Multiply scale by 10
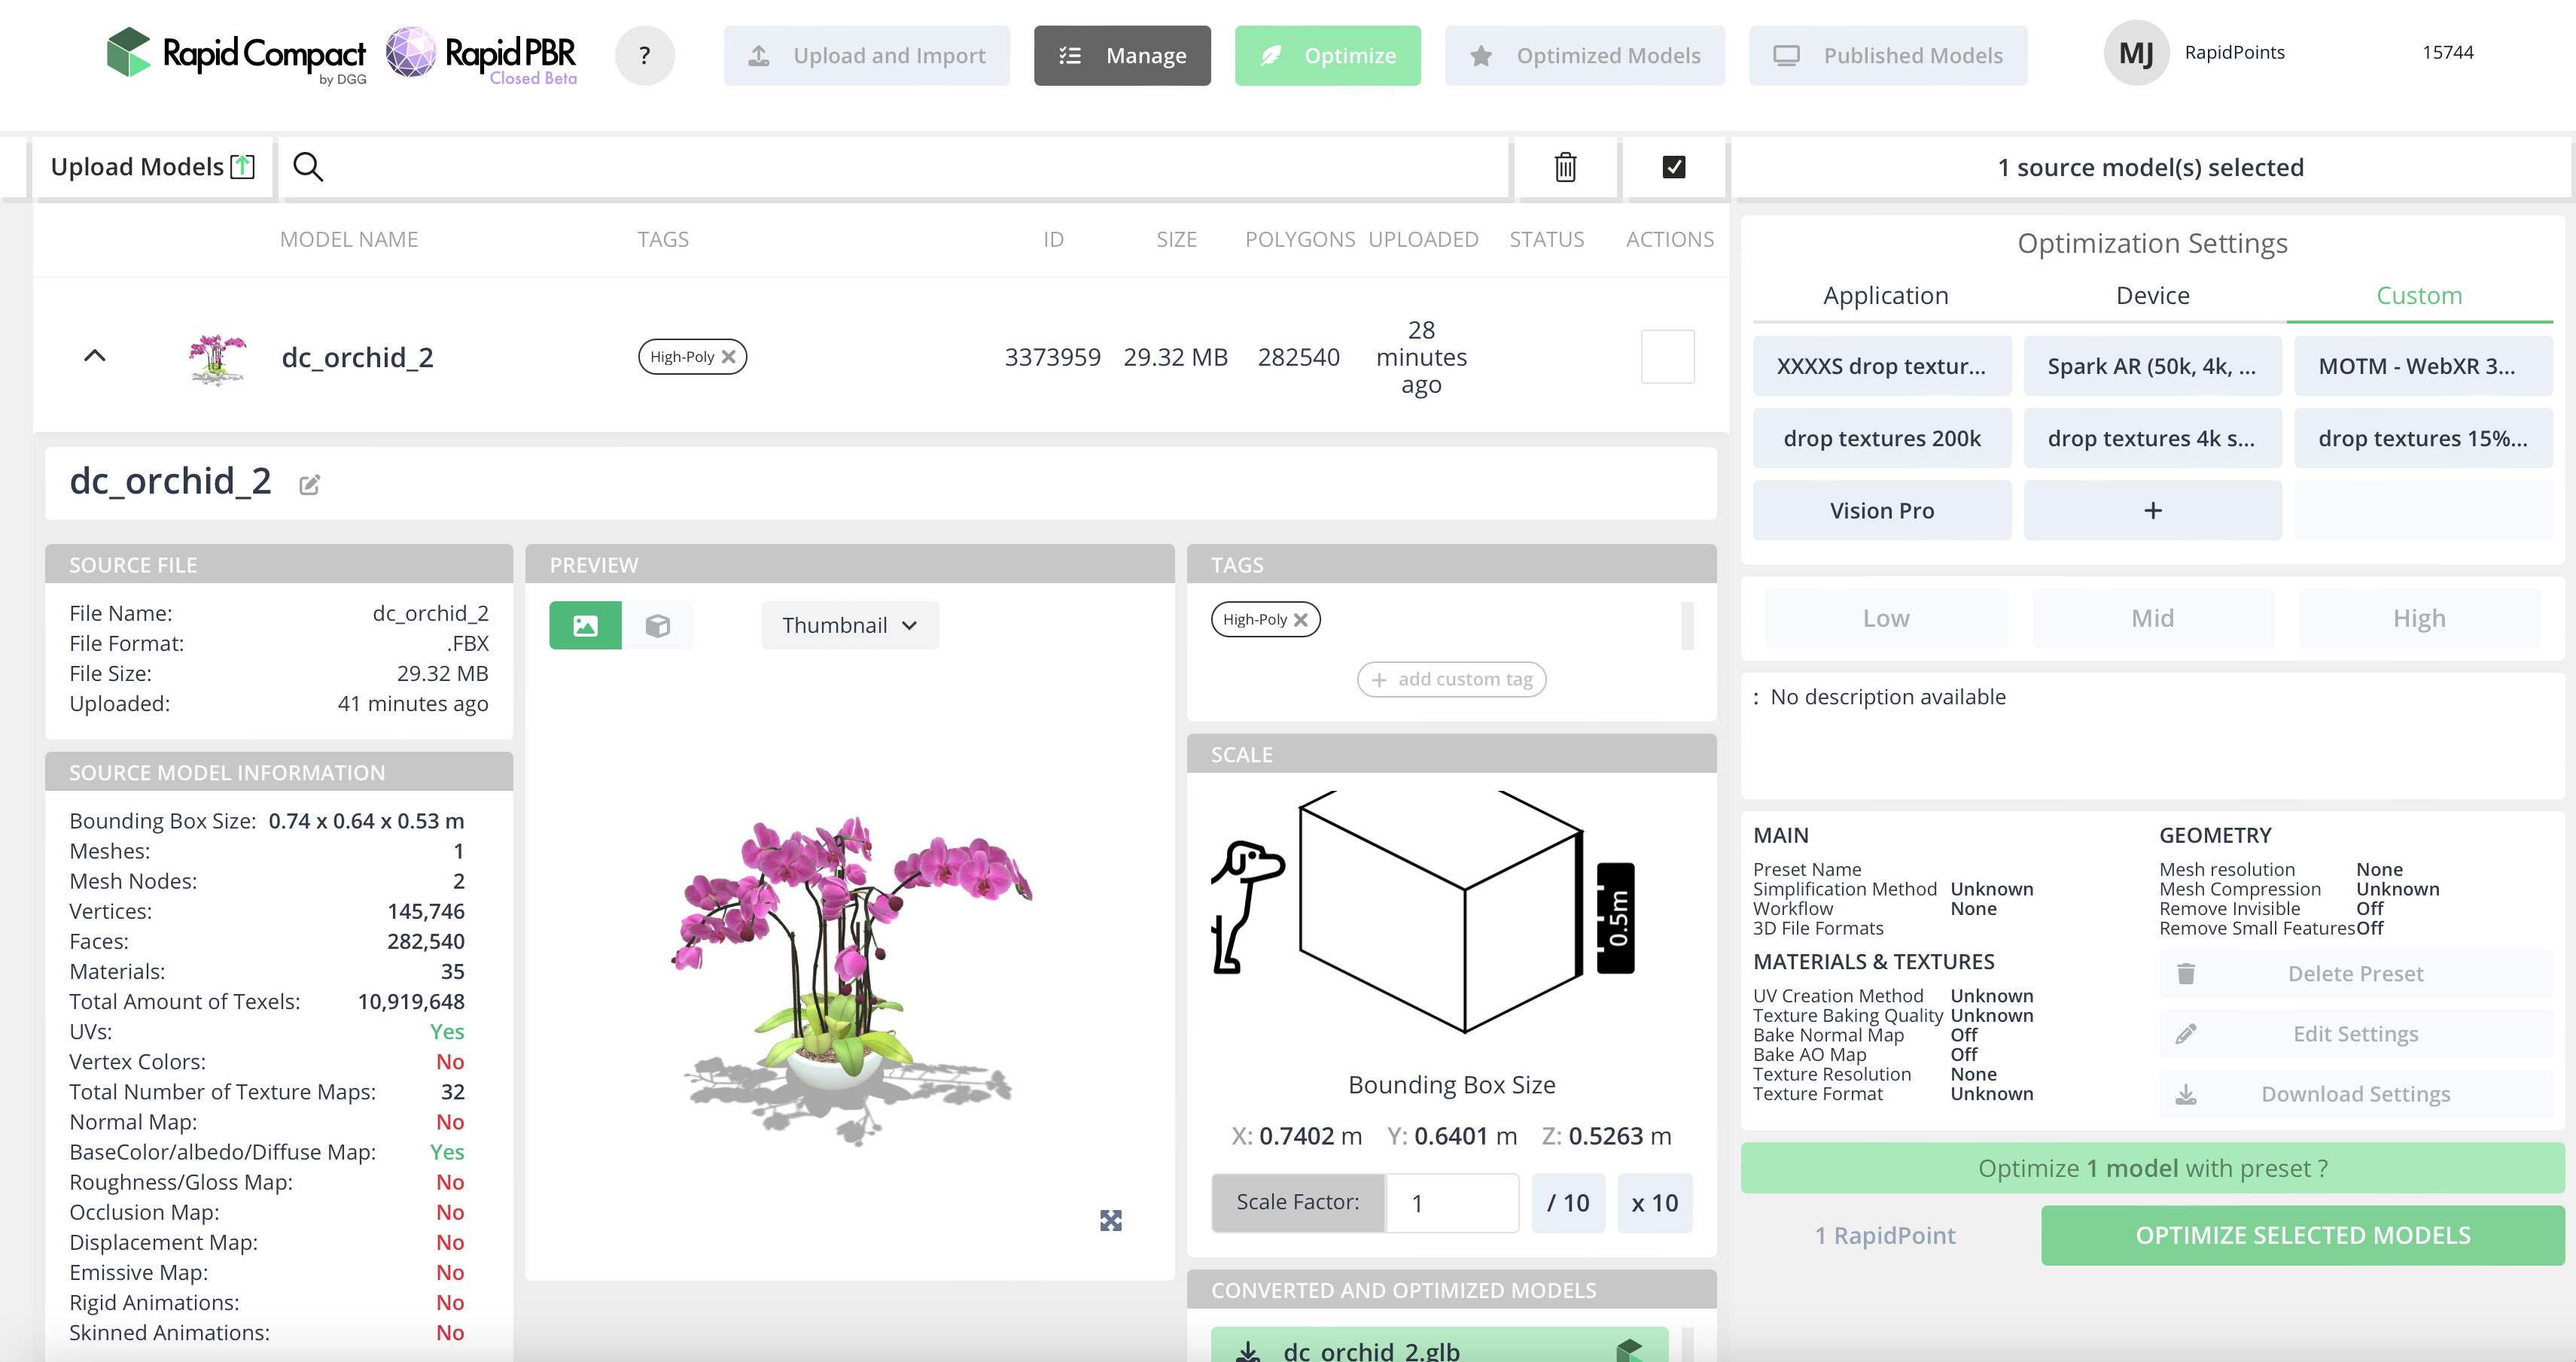The height and width of the screenshot is (1362, 2576). pos(1654,1202)
